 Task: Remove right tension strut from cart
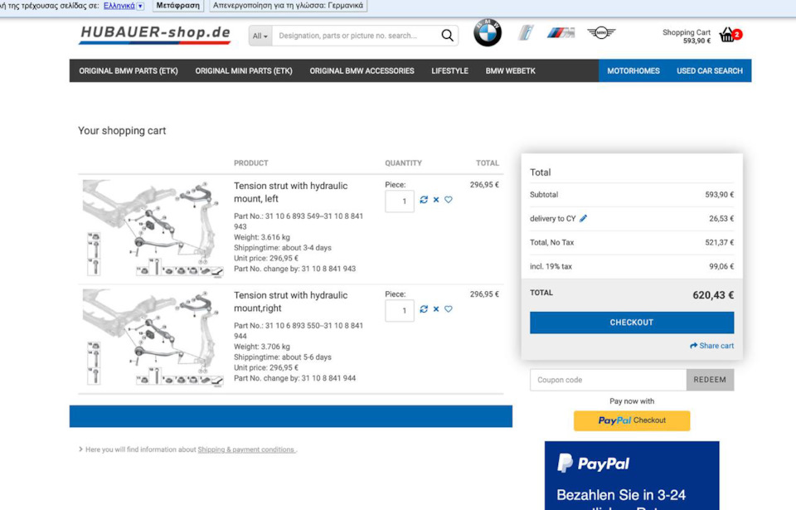coord(436,308)
